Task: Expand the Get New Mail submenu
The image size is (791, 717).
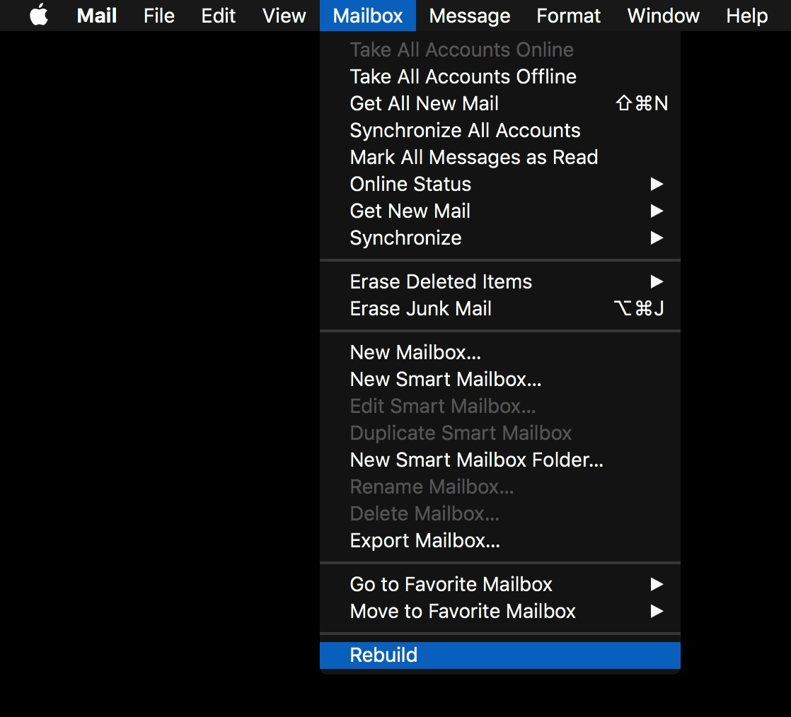Action: [500, 211]
